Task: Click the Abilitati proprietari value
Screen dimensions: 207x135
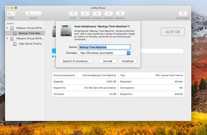Action: tap(179, 82)
